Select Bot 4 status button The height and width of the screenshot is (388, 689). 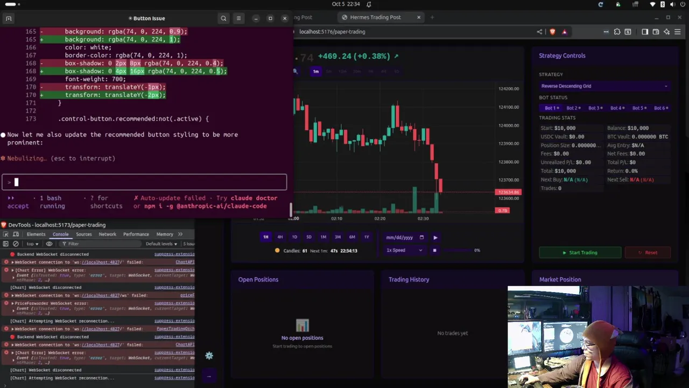pos(617,108)
